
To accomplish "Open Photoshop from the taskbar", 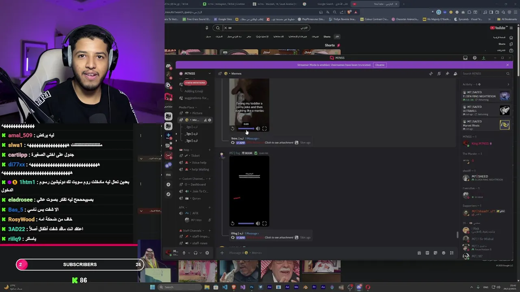I will click(x=251, y=287).
